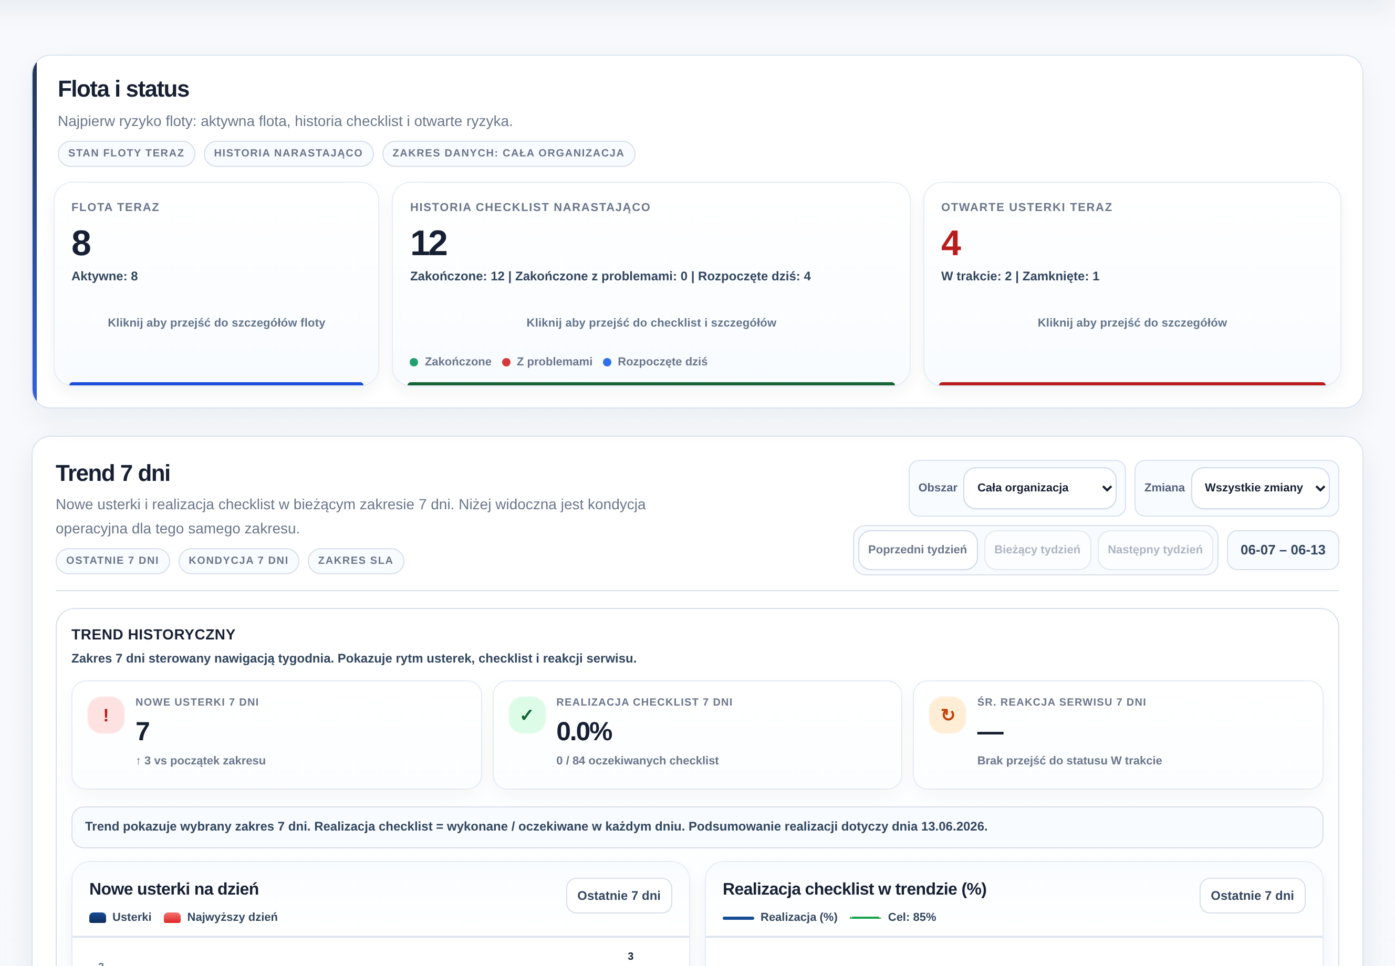
Task: Click the orange refresh service reaction icon
Action: click(948, 715)
